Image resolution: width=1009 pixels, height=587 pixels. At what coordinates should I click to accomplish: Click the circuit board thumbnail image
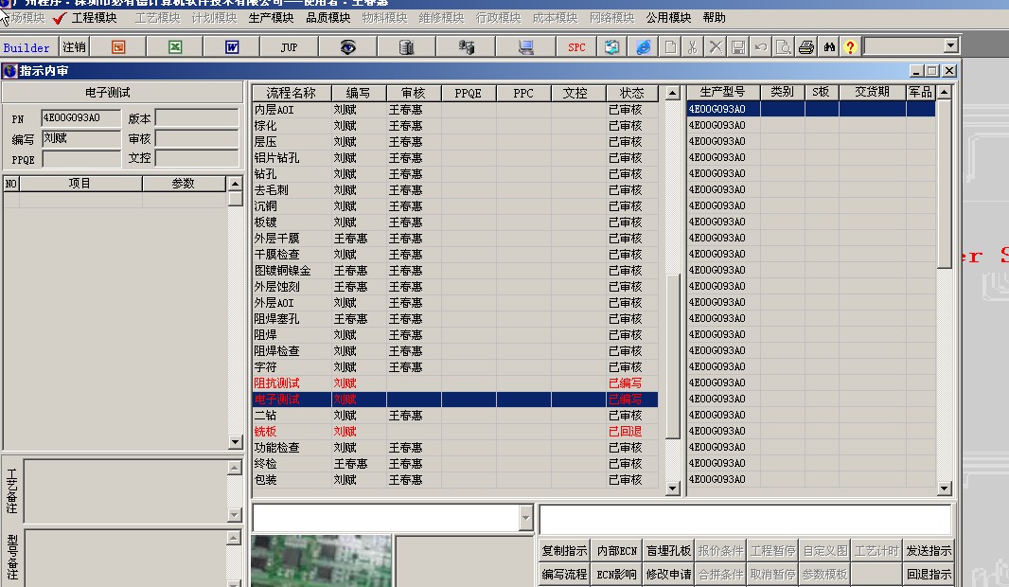(x=321, y=560)
